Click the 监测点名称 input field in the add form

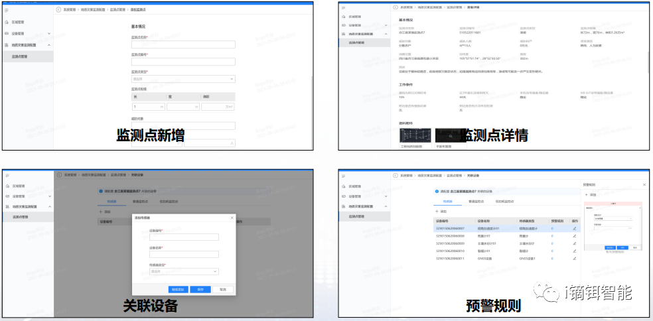click(182, 44)
